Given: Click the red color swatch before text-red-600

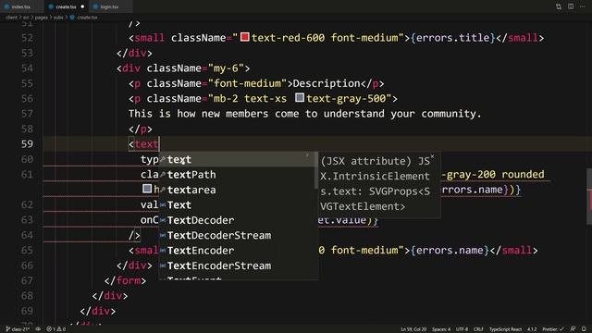Looking at the screenshot, I should pyautogui.click(x=245, y=37).
